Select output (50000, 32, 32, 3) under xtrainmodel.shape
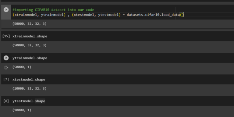 point(30,45)
